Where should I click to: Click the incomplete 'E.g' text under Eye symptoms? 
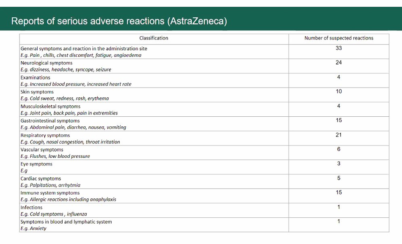coord(24,171)
